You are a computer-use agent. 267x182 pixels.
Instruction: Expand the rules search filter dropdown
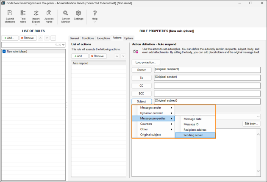tap(63, 44)
